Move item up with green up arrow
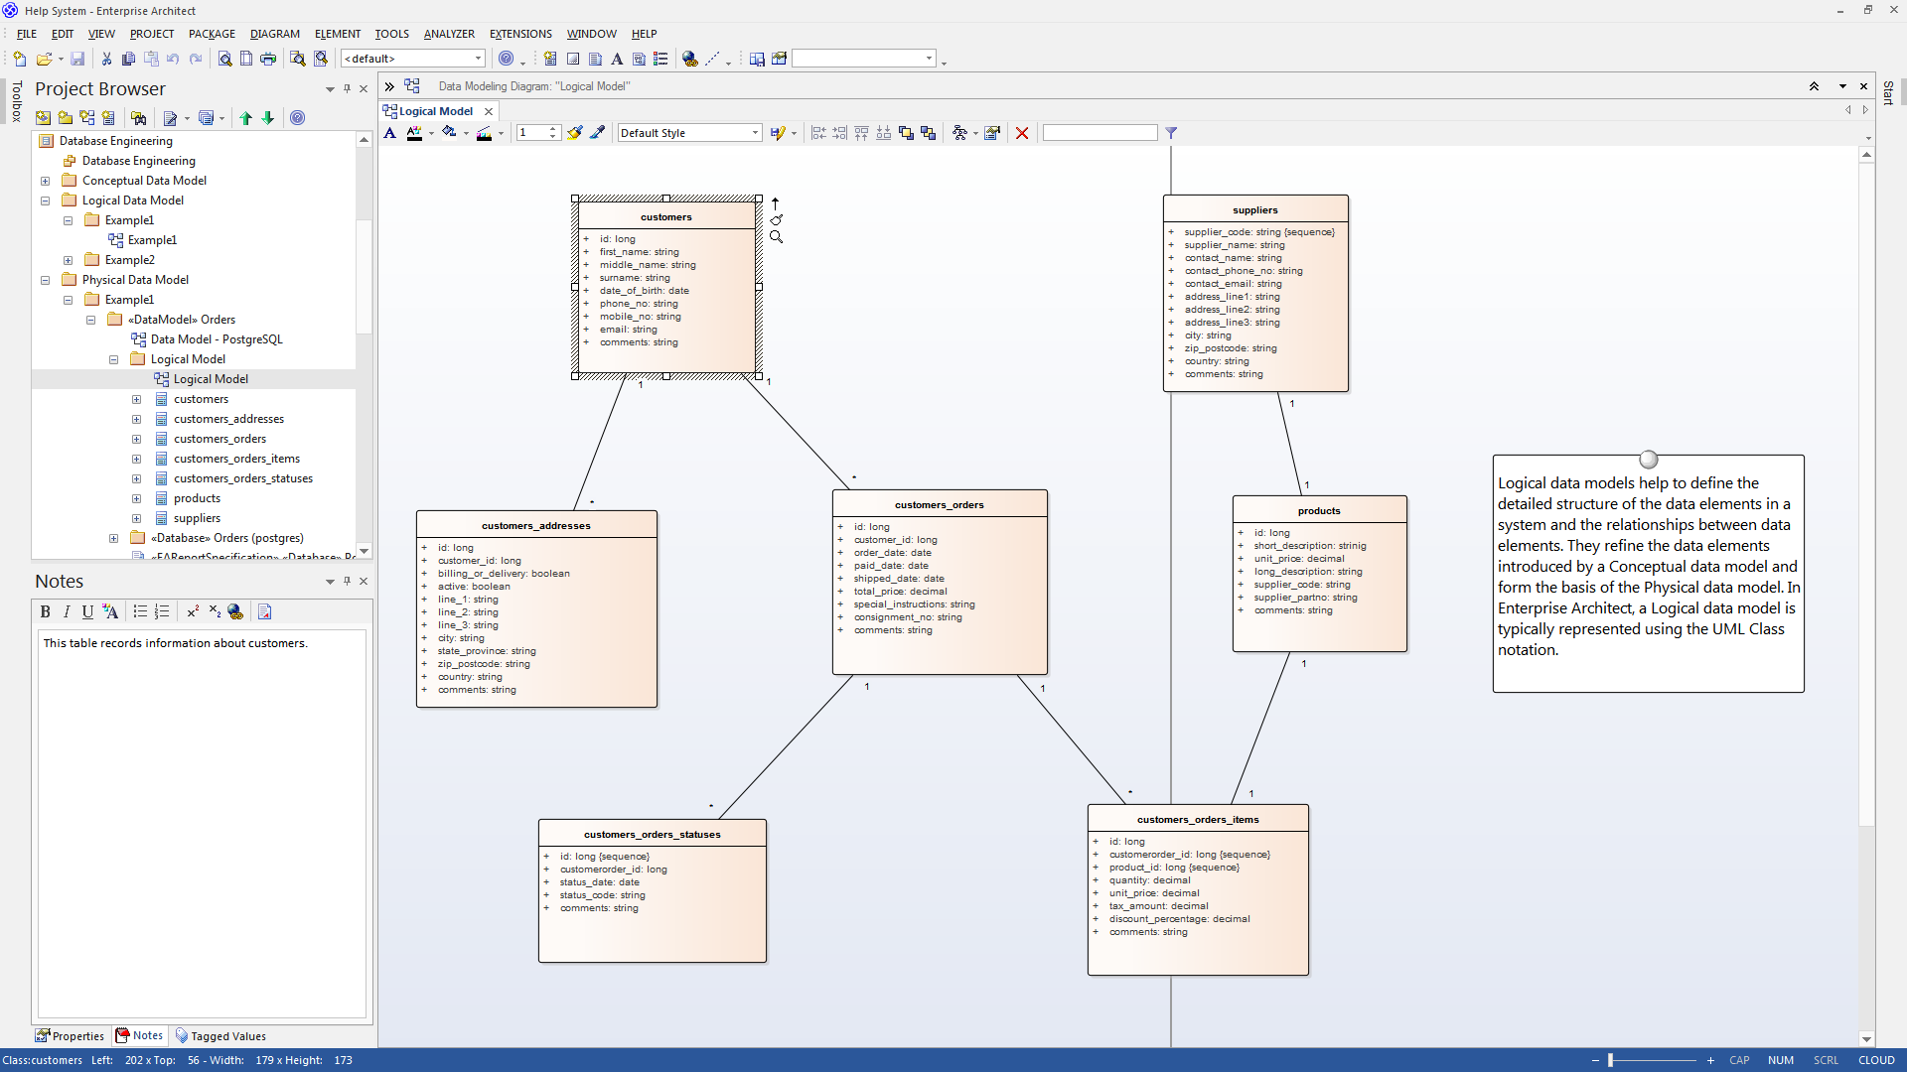 pos(245,118)
